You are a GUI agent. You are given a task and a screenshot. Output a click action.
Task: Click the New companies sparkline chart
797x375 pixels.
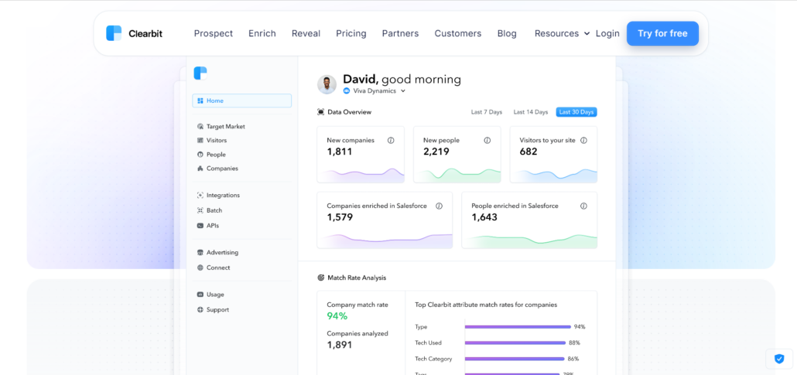361,175
